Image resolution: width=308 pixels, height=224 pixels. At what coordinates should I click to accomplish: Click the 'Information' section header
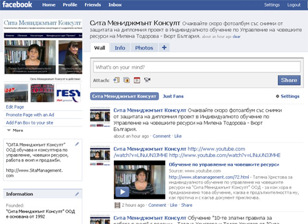point(20,194)
